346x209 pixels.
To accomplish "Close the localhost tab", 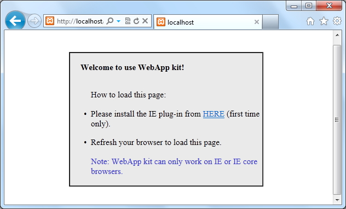I will pos(256,22).
